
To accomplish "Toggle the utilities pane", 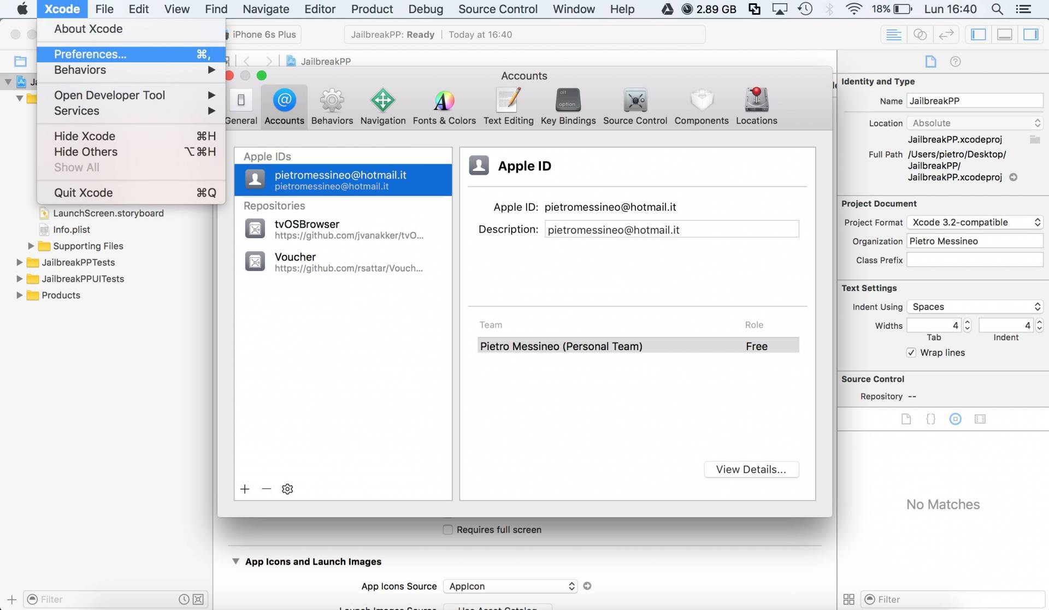I will [x=1030, y=34].
